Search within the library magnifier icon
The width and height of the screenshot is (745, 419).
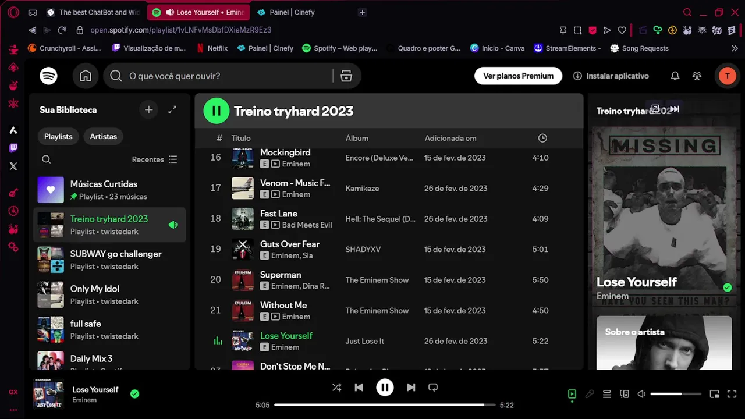tap(47, 159)
